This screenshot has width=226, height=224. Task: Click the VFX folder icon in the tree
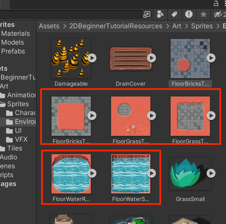[9, 140]
